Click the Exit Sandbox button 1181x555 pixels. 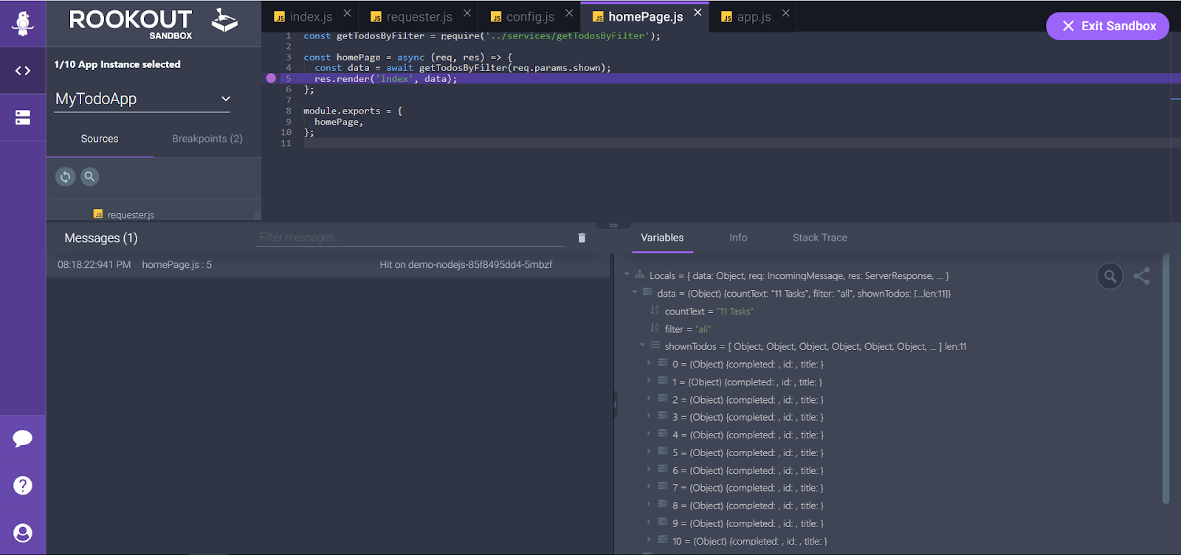(1107, 26)
